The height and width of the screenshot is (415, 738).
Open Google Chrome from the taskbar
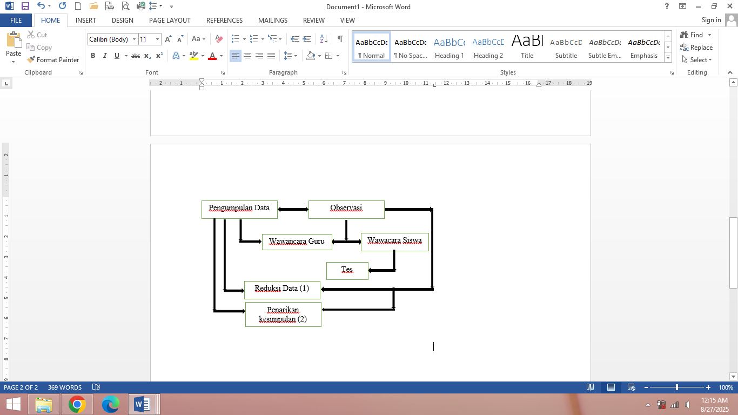tap(77, 404)
